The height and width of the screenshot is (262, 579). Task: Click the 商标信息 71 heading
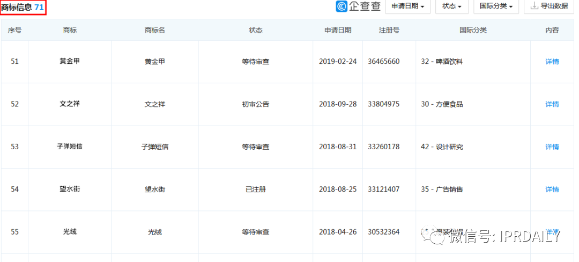pyautogui.click(x=23, y=7)
